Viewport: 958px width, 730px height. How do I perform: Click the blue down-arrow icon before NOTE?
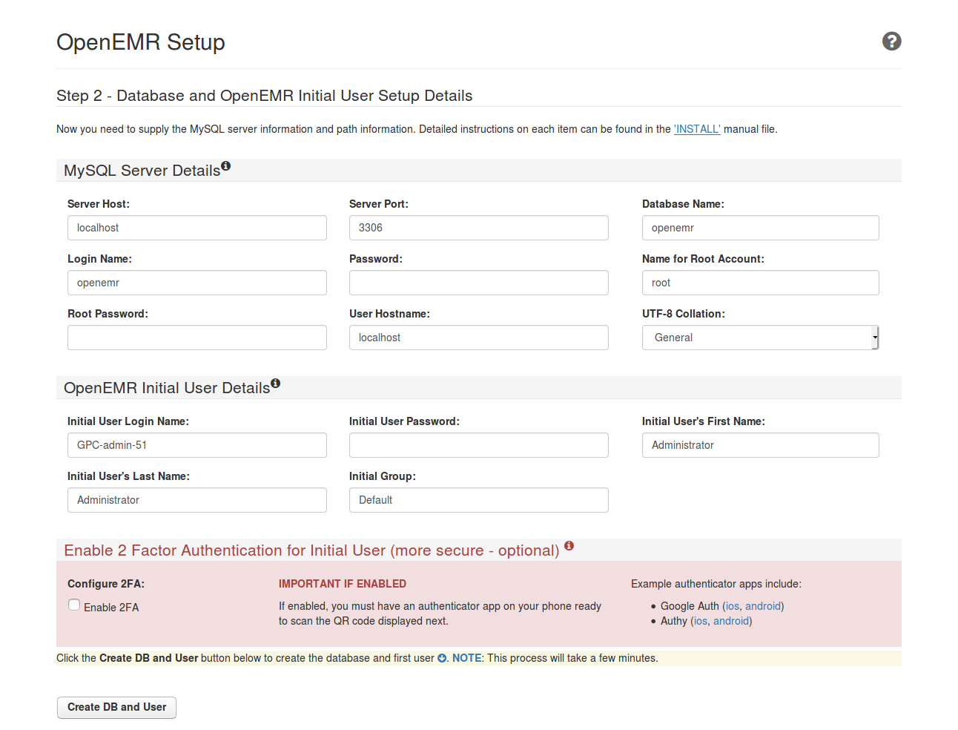[x=442, y=658]
